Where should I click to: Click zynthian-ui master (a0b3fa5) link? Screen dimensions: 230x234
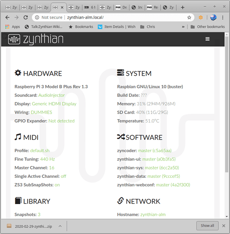click(159, 159)
